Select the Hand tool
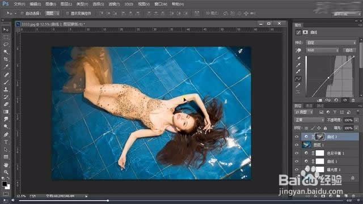The image size is (363, 204). coord(6,165)
